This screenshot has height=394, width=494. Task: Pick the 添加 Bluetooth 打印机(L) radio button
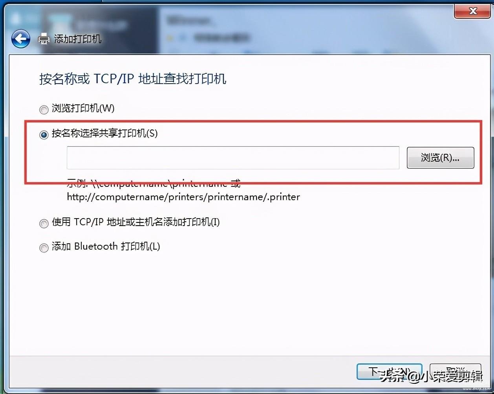(x=44, y=248)
